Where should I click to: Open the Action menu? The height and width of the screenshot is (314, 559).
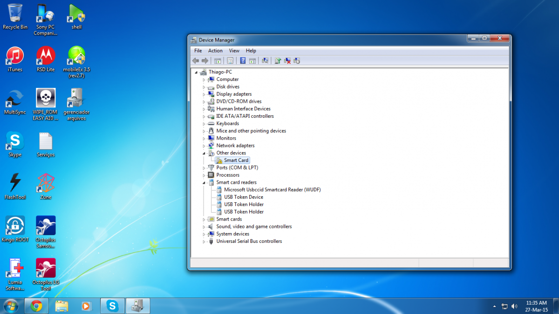point(215,51)
